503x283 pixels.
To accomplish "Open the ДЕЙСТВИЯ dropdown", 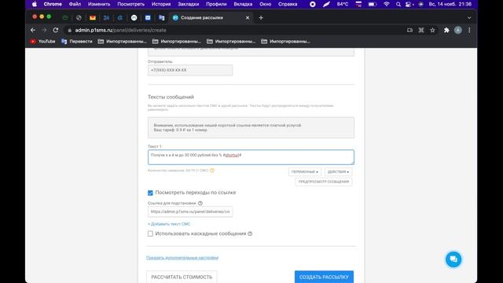I will point(338,172).
